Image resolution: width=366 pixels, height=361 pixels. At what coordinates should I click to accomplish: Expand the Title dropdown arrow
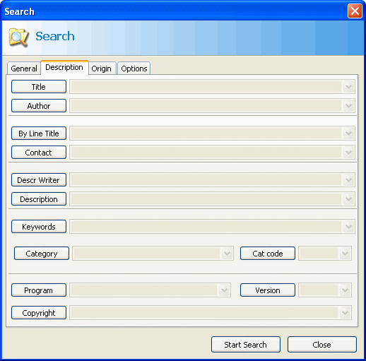pyautogui.click(x=348, y=87)
